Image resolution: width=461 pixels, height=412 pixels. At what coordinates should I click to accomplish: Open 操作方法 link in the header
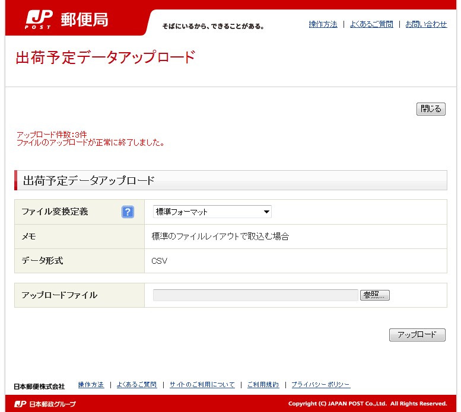point(323,24)
